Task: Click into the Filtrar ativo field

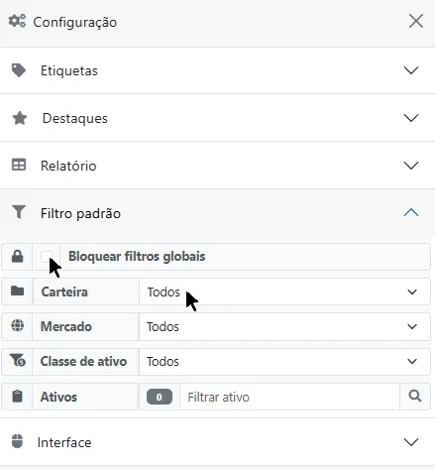Action: tap(289, 397)
